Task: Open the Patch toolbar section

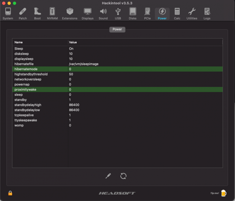Action: click(x=23, y=14)
